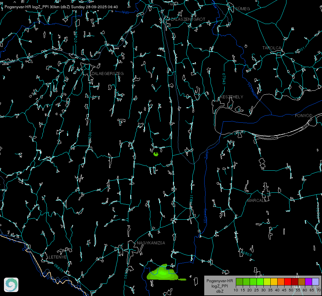Pick the lavender 65–70 dBZ legend swatch
The height and width of the screenshot is (296, 322).
tap(315, 282)
